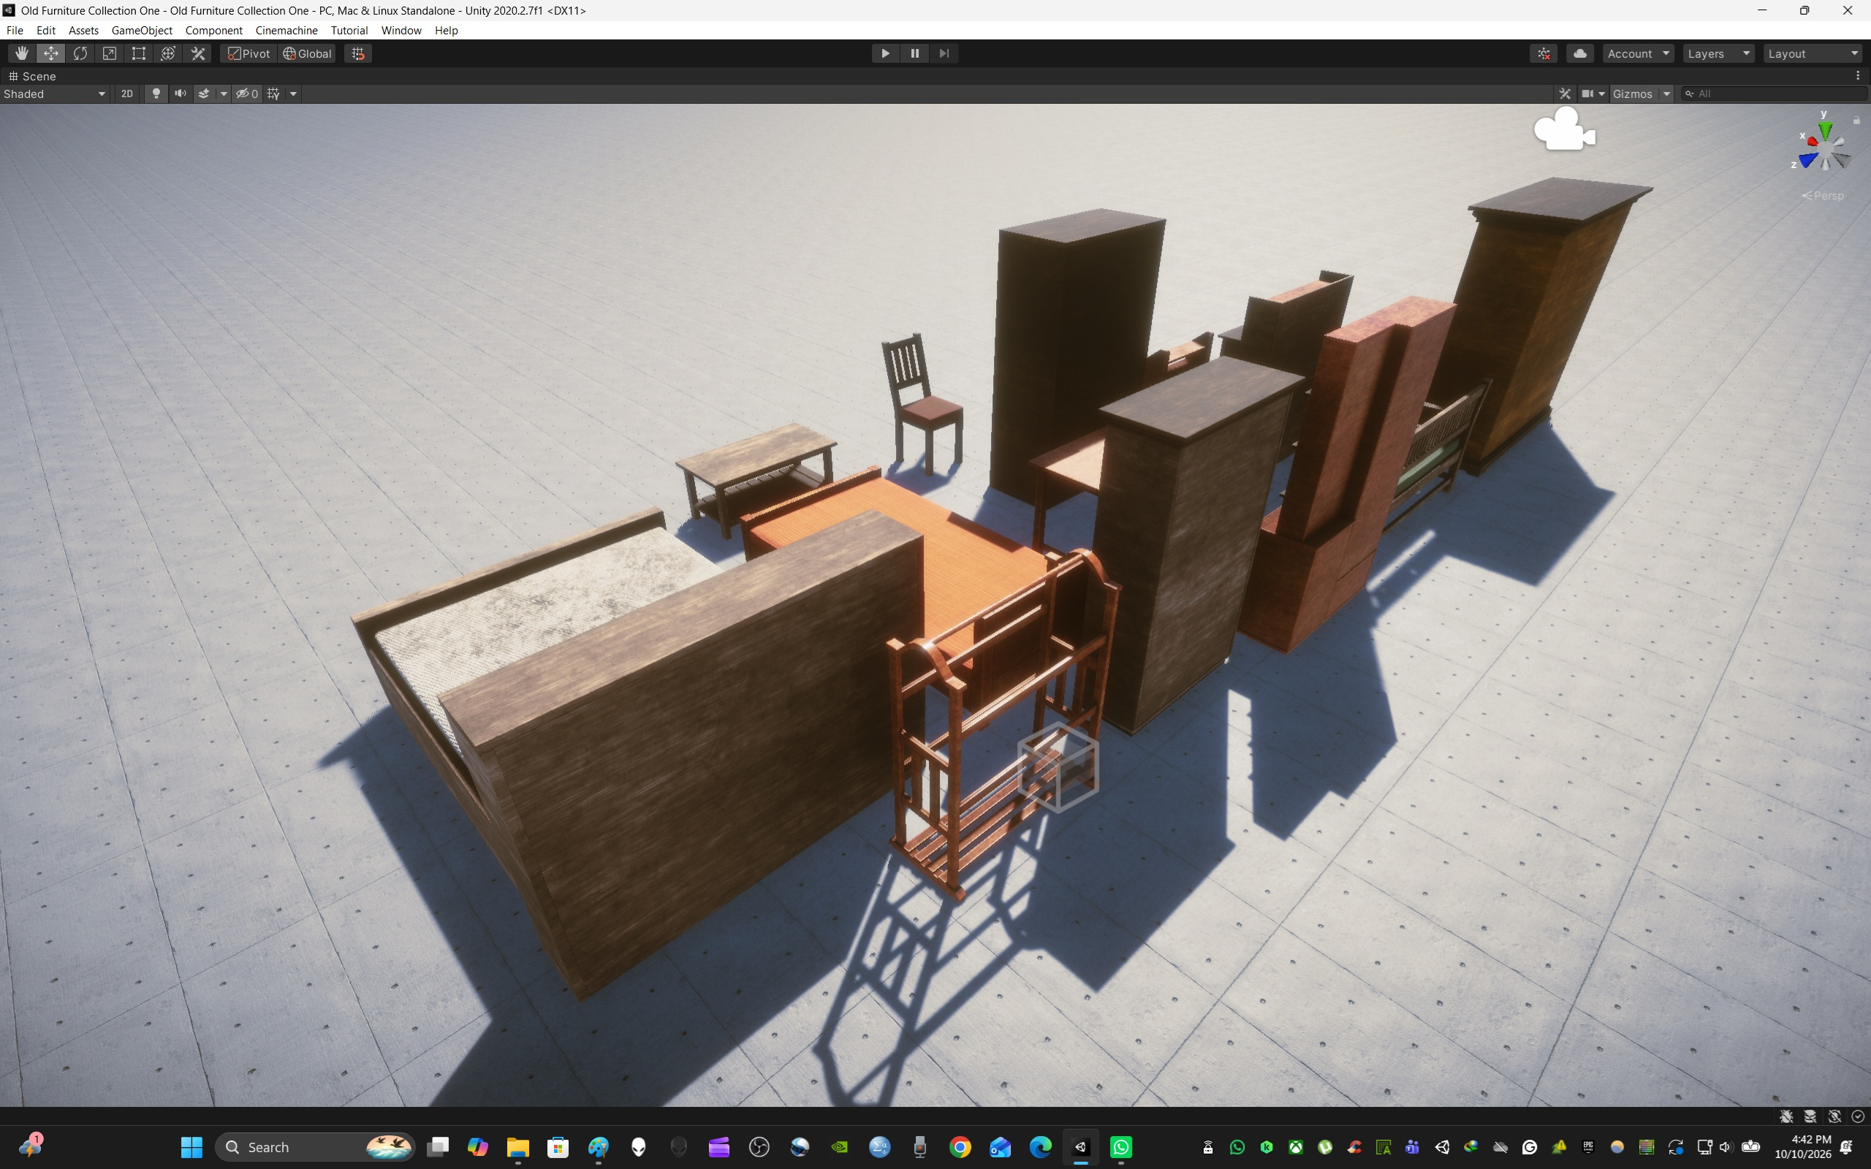Expand the Gizmos dropdown arrow

[1667, 94]
